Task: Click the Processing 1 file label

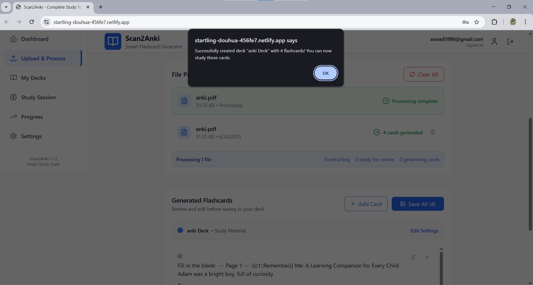Action: click(x=194, y=160)
